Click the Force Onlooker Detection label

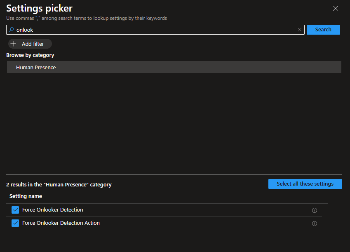(x=53, y=210)
